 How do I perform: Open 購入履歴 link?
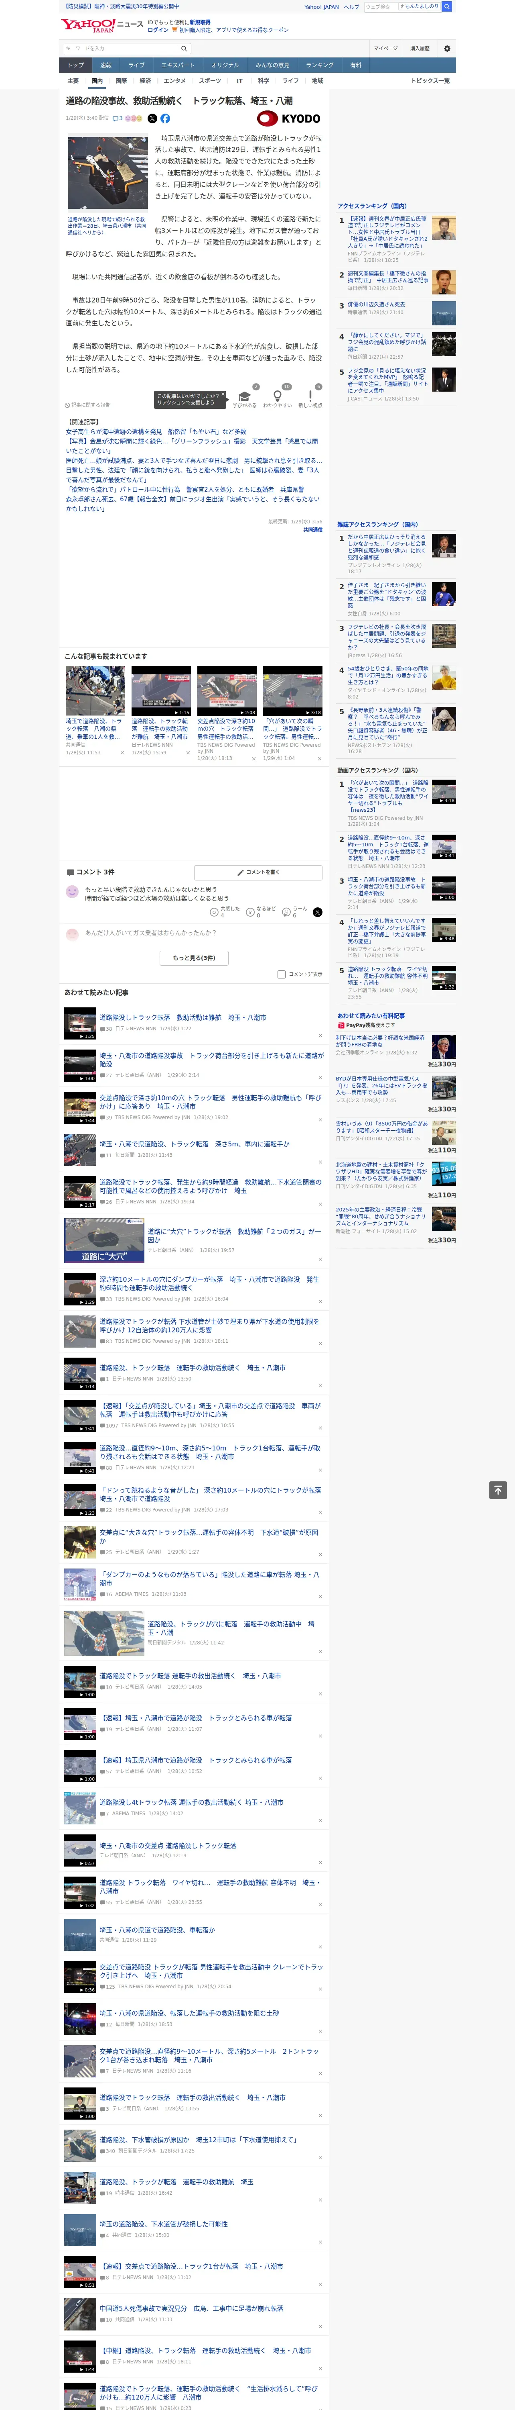pyautogui.click(x=420, y=49)
